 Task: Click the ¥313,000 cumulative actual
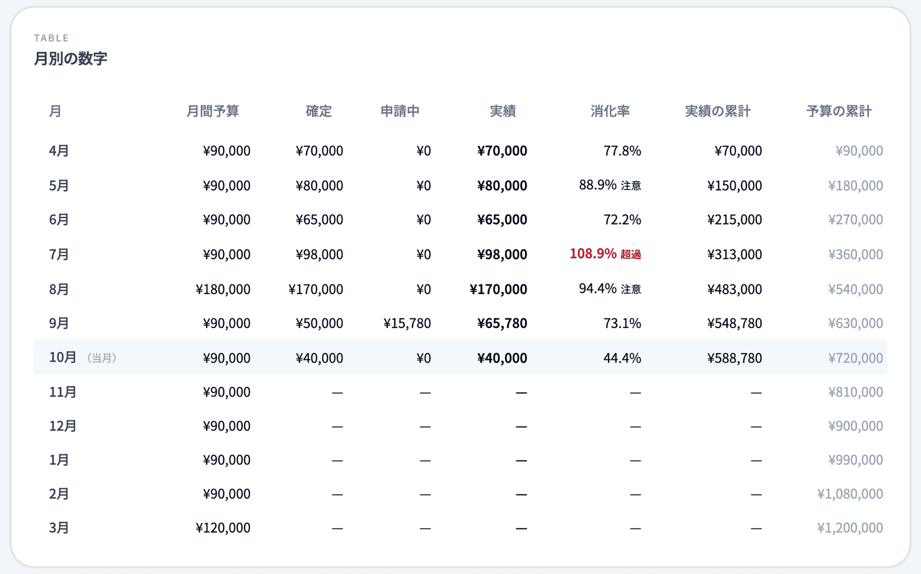[x=734, y=254]
